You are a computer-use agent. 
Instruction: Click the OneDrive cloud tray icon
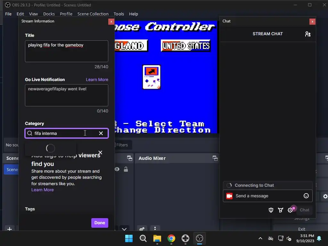[x=271, y=238]
